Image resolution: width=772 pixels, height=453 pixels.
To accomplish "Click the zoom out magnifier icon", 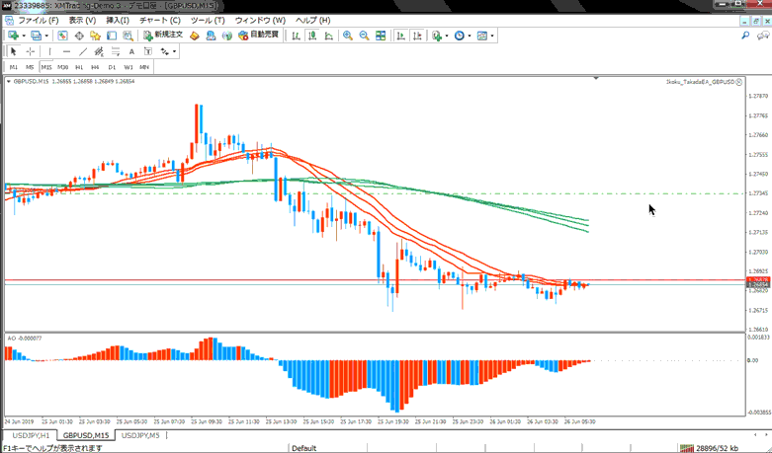I will [x=364, y=36].
